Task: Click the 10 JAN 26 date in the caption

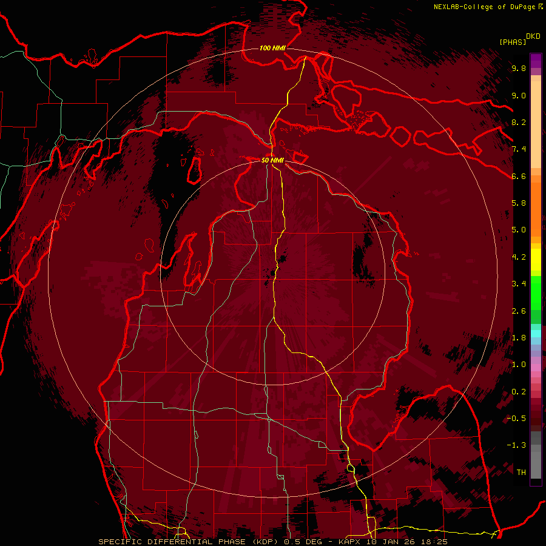Action: tap(390, 542)
